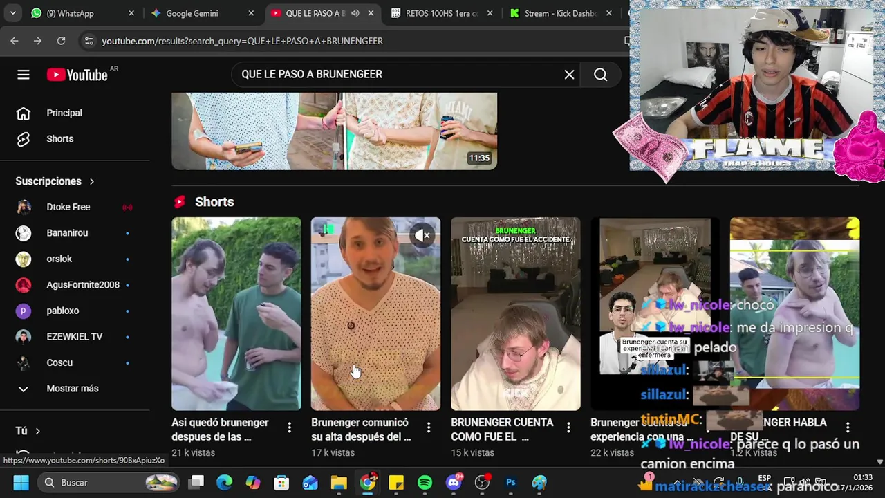Open Copilot from the taskbar
This screenshot has height=498, width=885.
point(253,483)
